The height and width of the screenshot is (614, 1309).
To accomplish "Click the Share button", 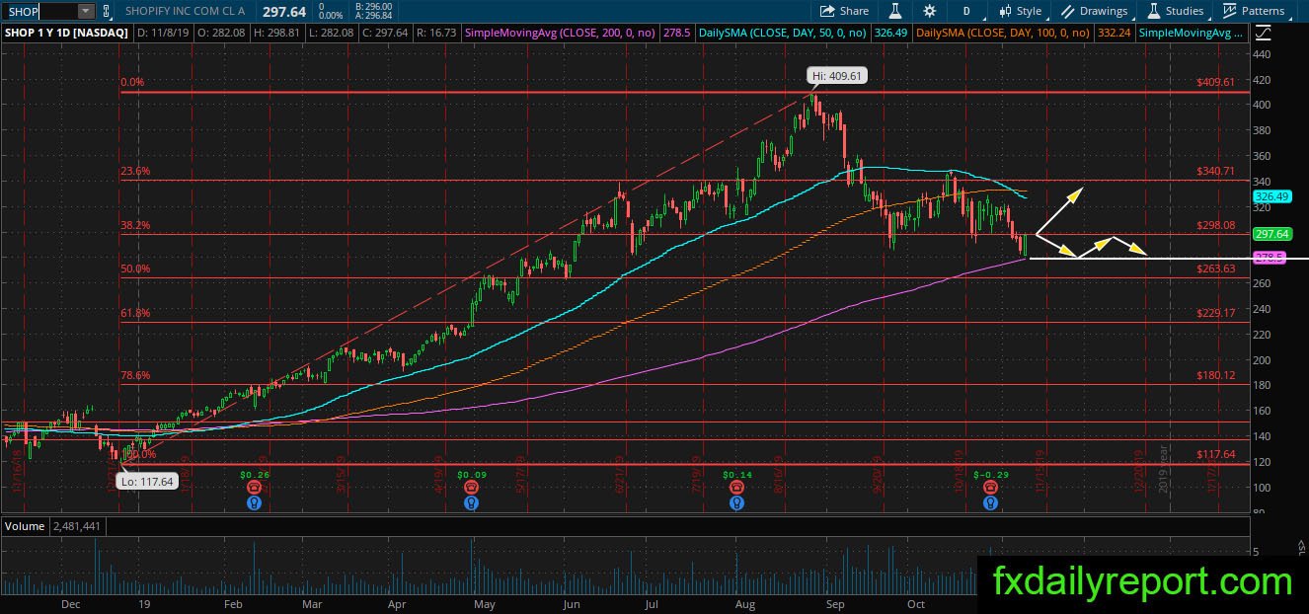I will click(x=844, y=11).
